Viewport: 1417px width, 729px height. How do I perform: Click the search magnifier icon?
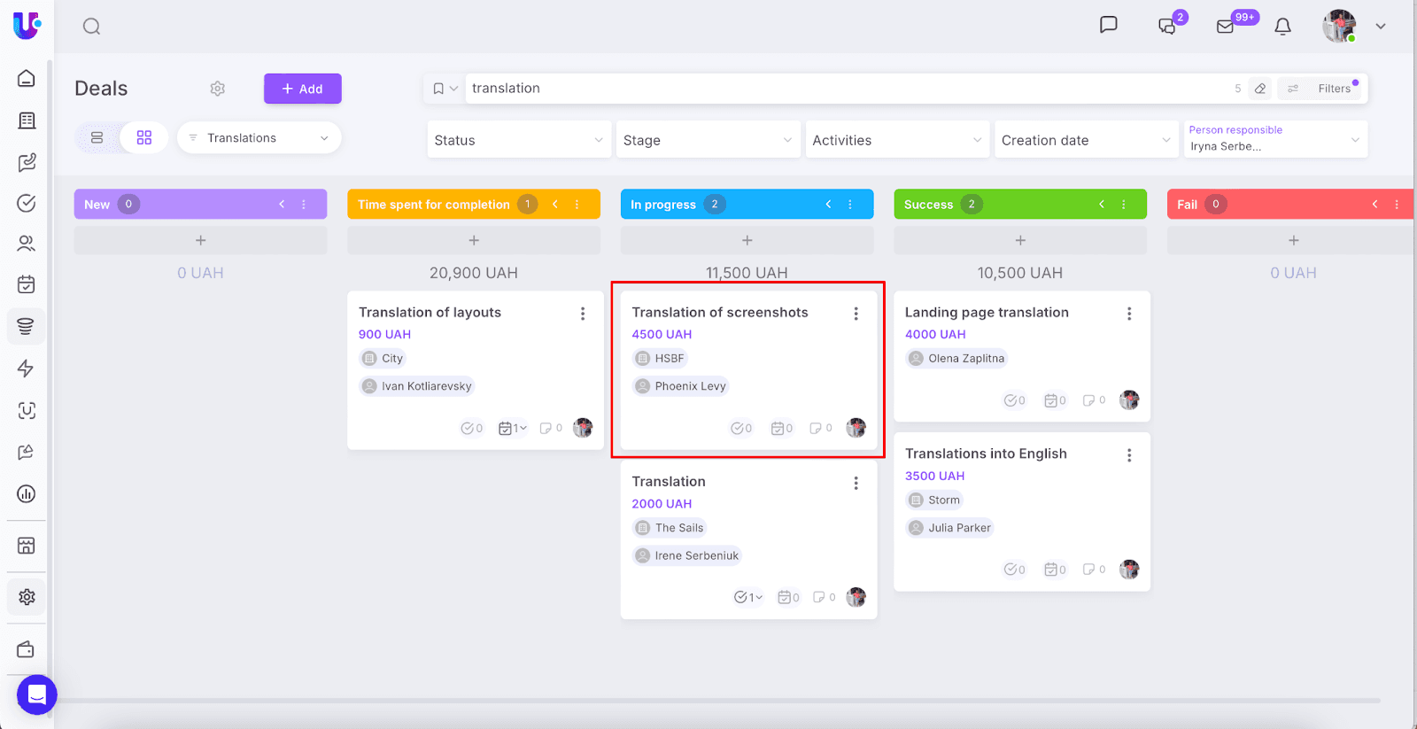point(91,27)
